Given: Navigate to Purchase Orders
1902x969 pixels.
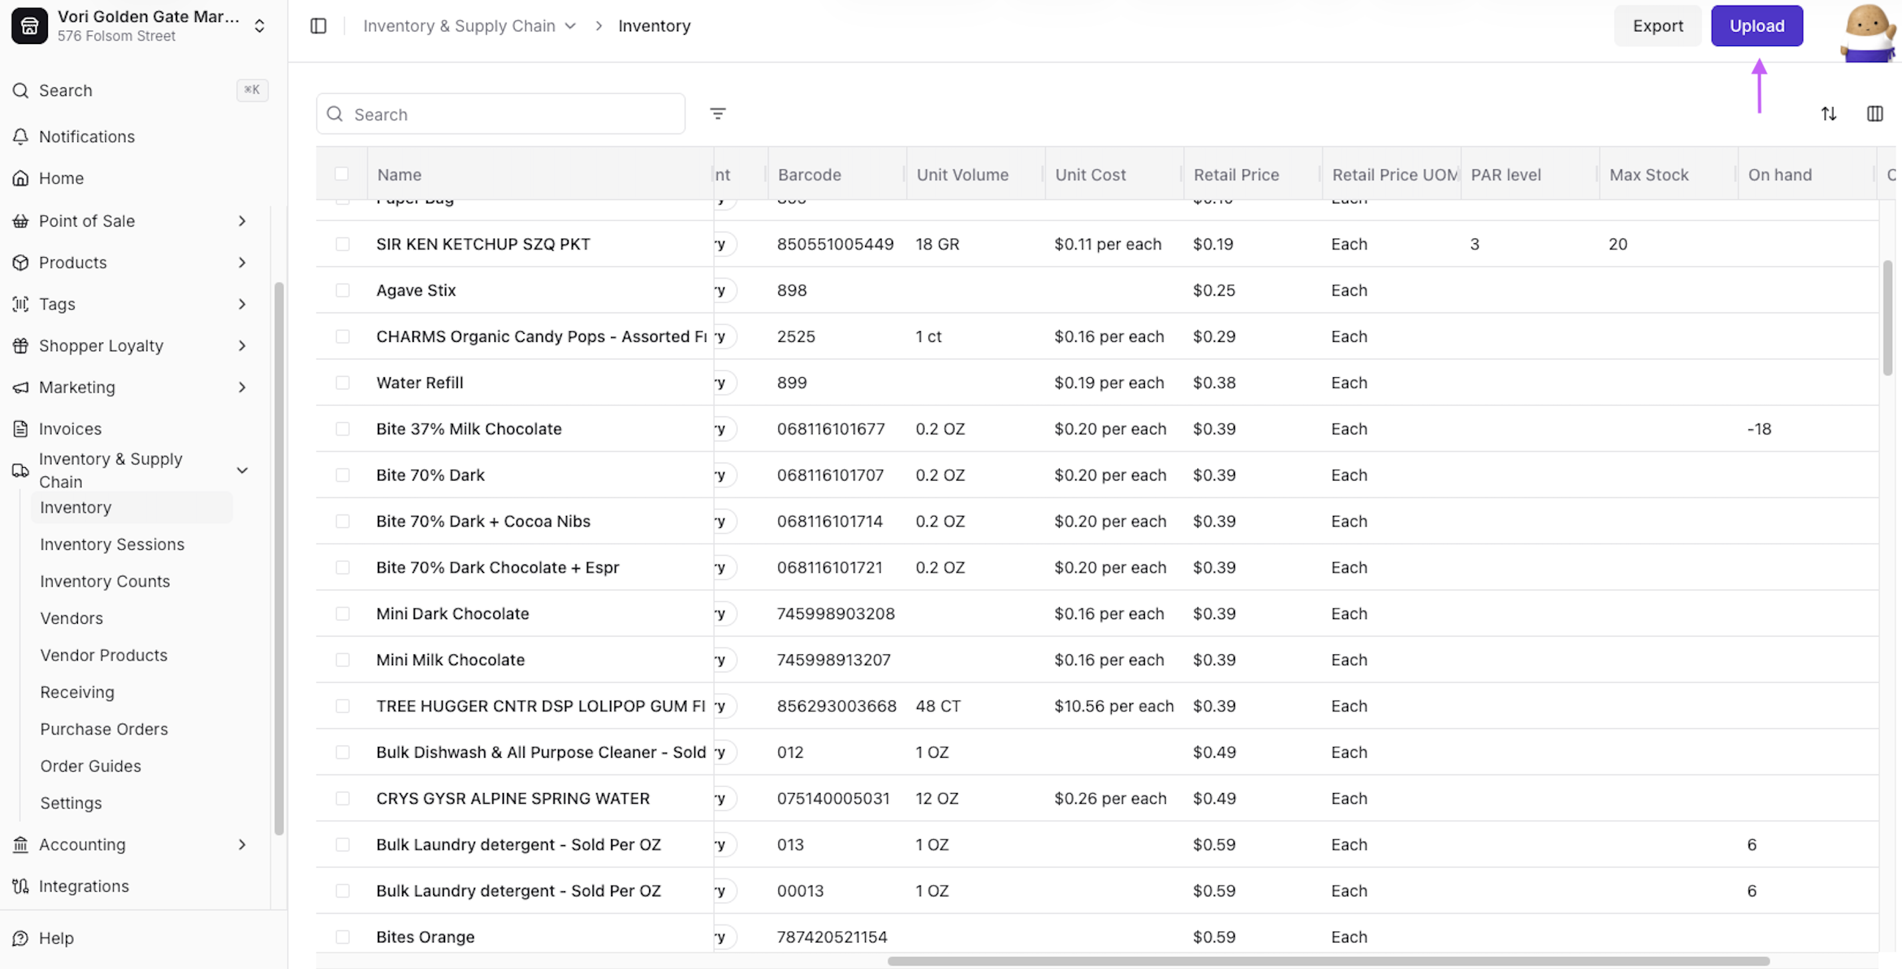Looking at the screenshot, I should (104, 729).
